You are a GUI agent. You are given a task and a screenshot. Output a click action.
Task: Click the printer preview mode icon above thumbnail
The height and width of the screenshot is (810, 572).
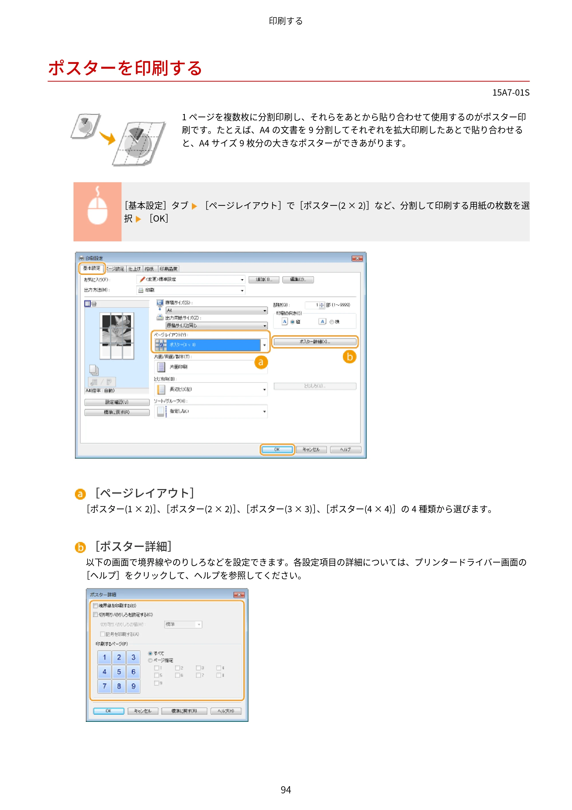tap(94, 304)
